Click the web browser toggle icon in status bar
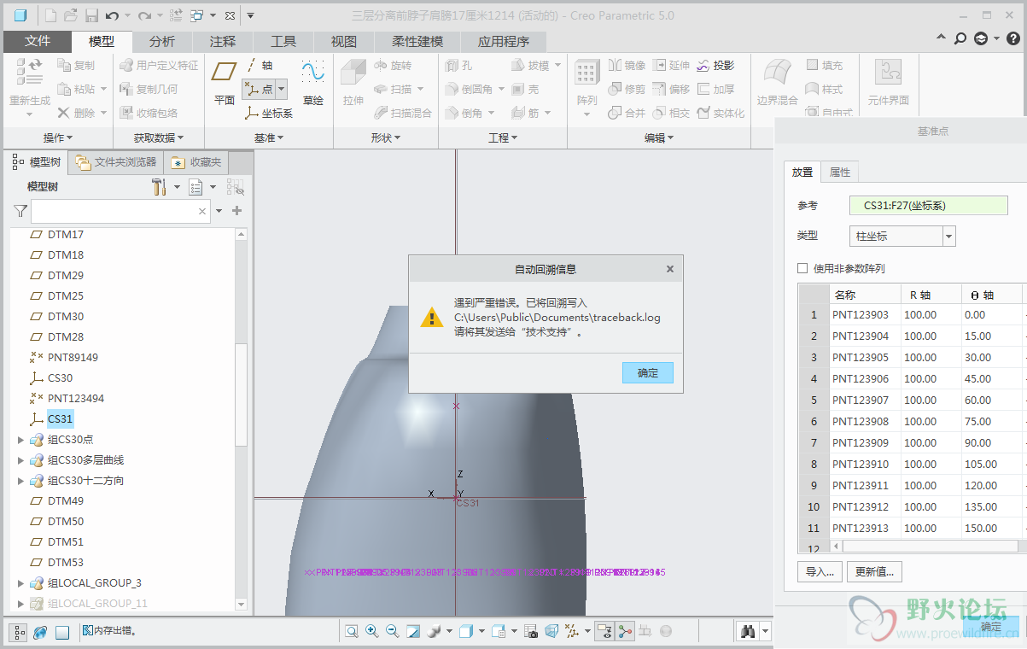Screen dimensions: 1027x649 [x=40, y=632]
